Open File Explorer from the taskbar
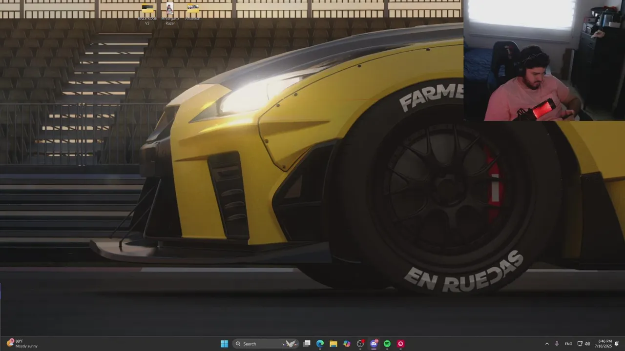The image size is (625, 351). pos(333,344)
